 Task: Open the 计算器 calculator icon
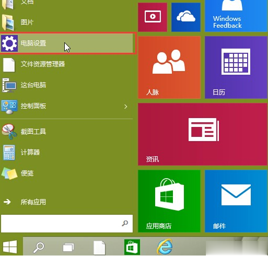[9, 153]
